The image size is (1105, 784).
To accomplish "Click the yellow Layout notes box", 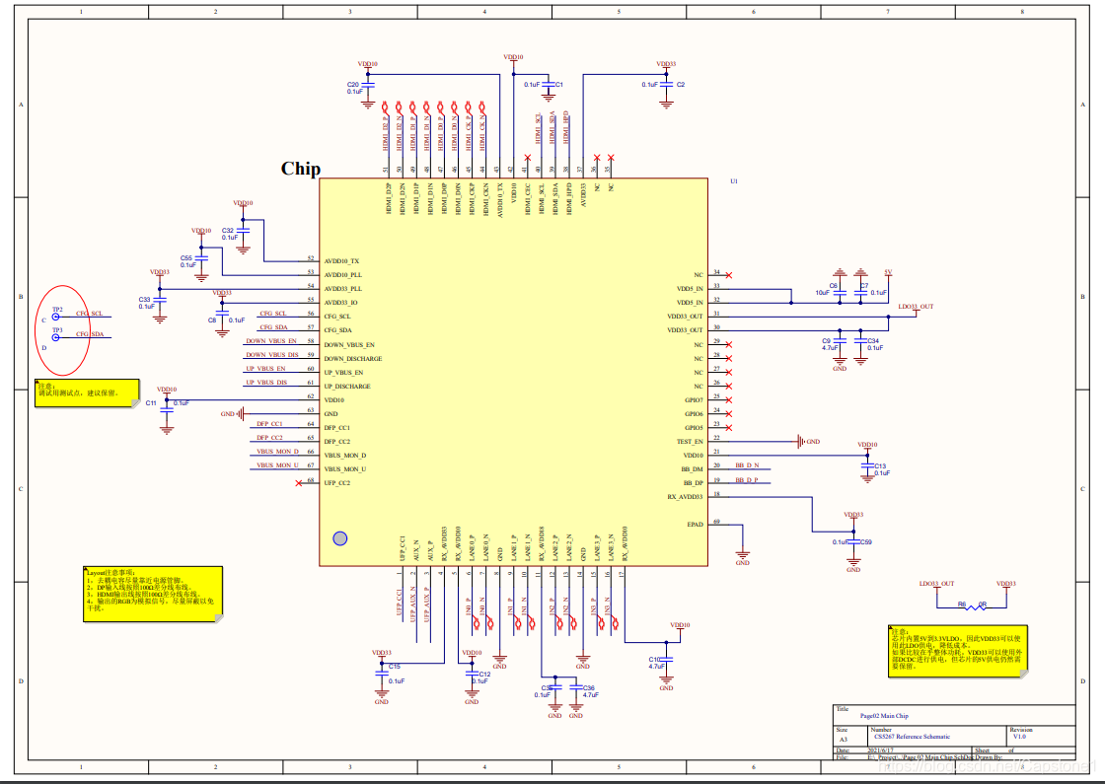I will tap(153, 595).
